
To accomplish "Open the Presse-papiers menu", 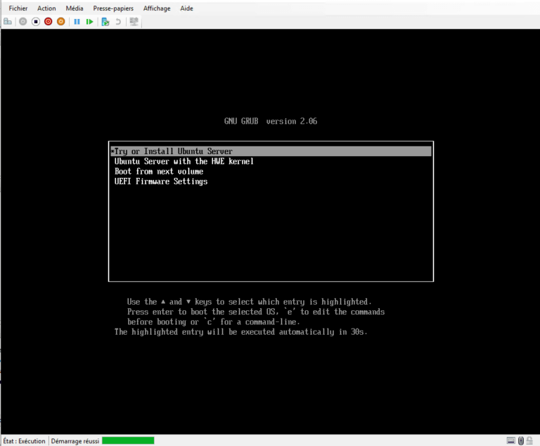I will coord(113,8).
